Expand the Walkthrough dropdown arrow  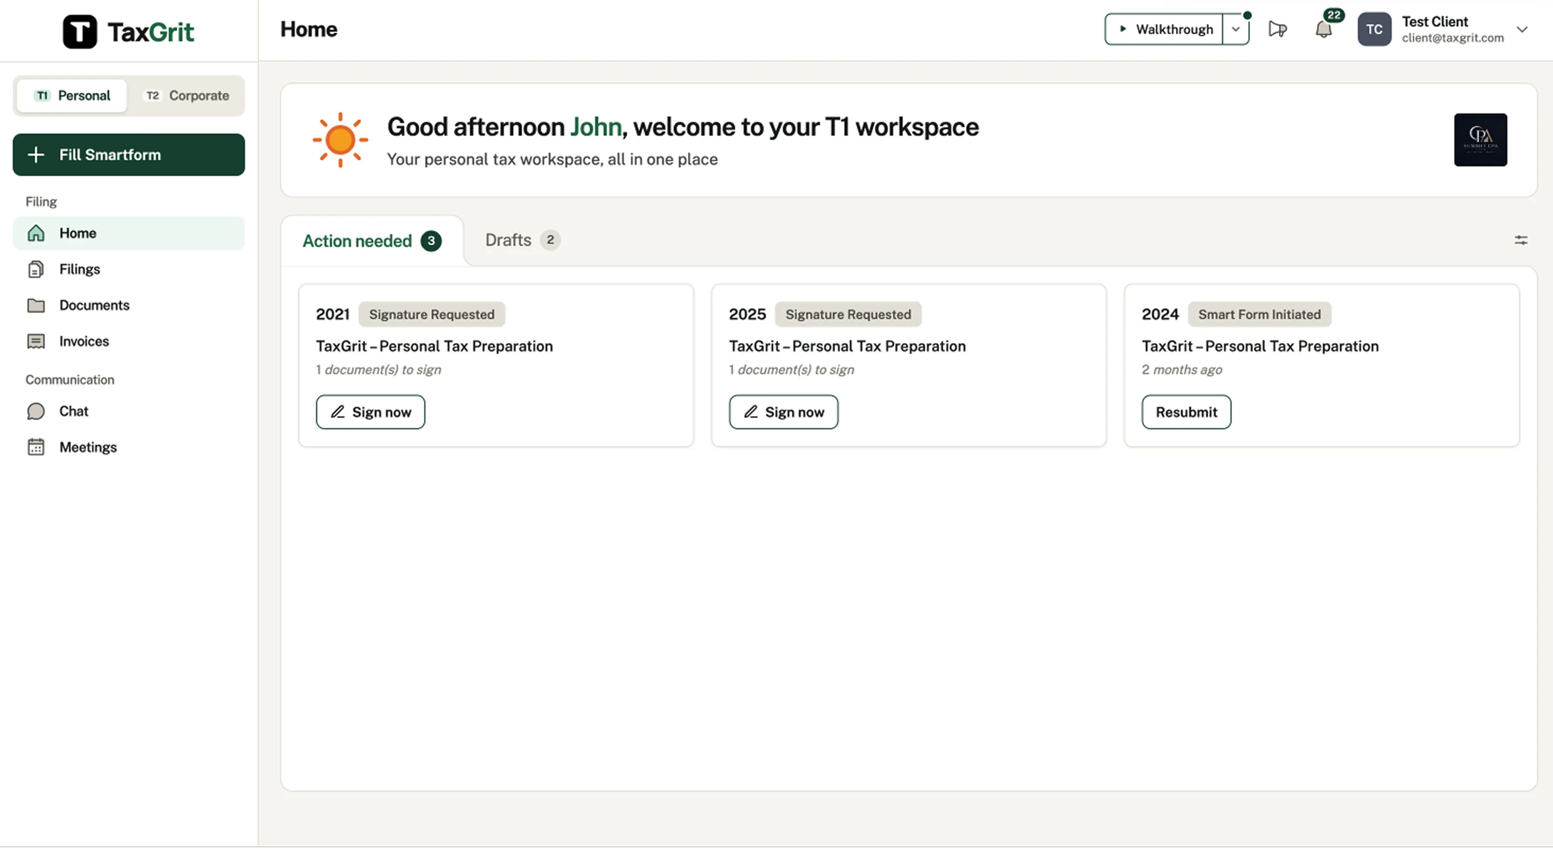1236,29
